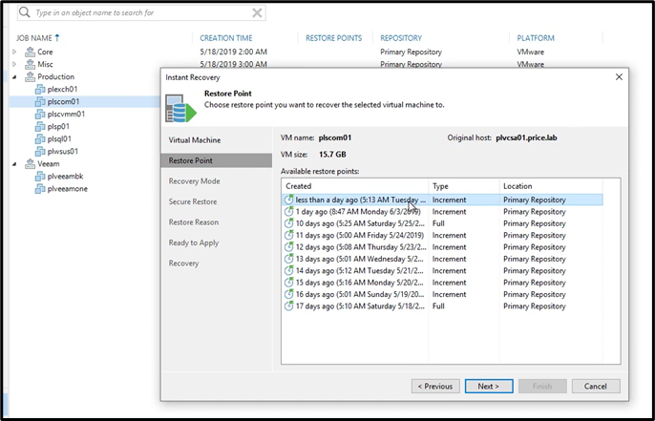
Task: Click the less than a day ago restore icon
Action: pyautogui.click(x=288, y=200)
